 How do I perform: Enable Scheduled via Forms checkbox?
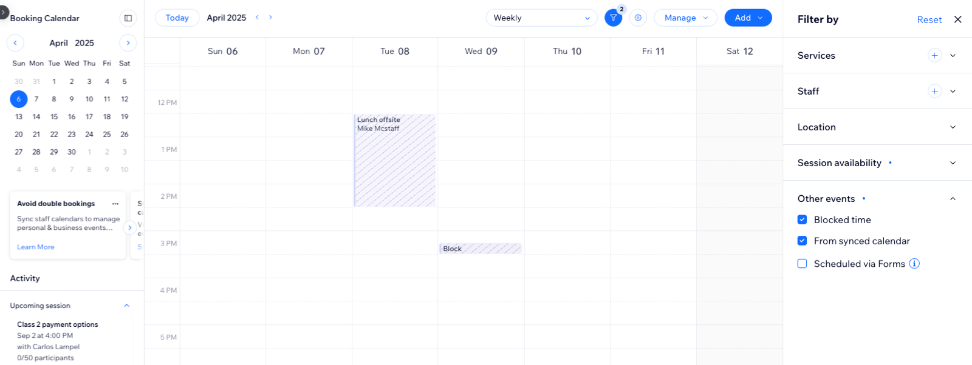[x=802, y=264]
